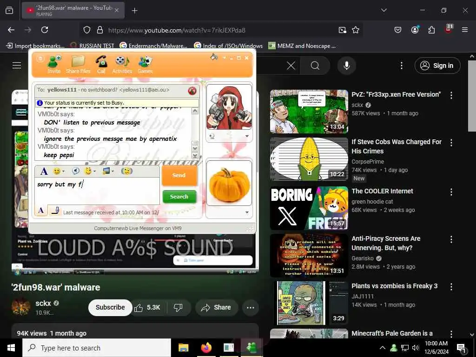Start a Call from messenger toolbar
This screenshot has width=476, height=357.
pyautogui.click(x=101, y=64)
